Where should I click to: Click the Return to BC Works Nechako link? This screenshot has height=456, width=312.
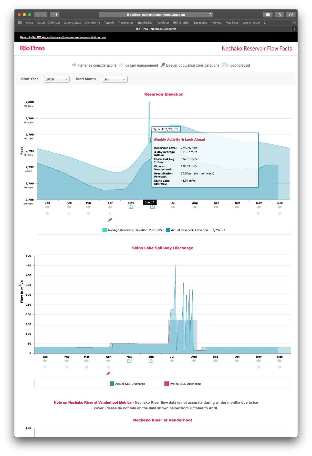63,37
